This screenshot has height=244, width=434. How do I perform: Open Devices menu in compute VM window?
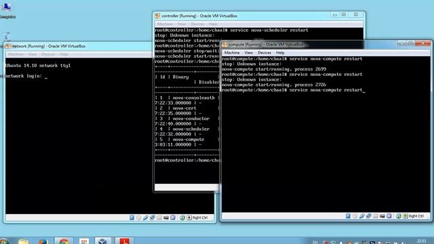coord(264,53)
